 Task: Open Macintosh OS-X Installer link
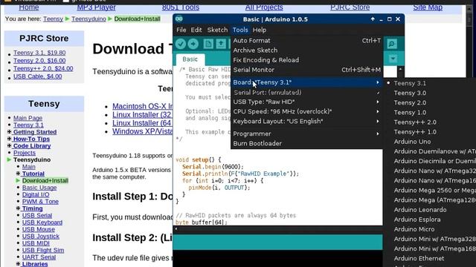142,106
